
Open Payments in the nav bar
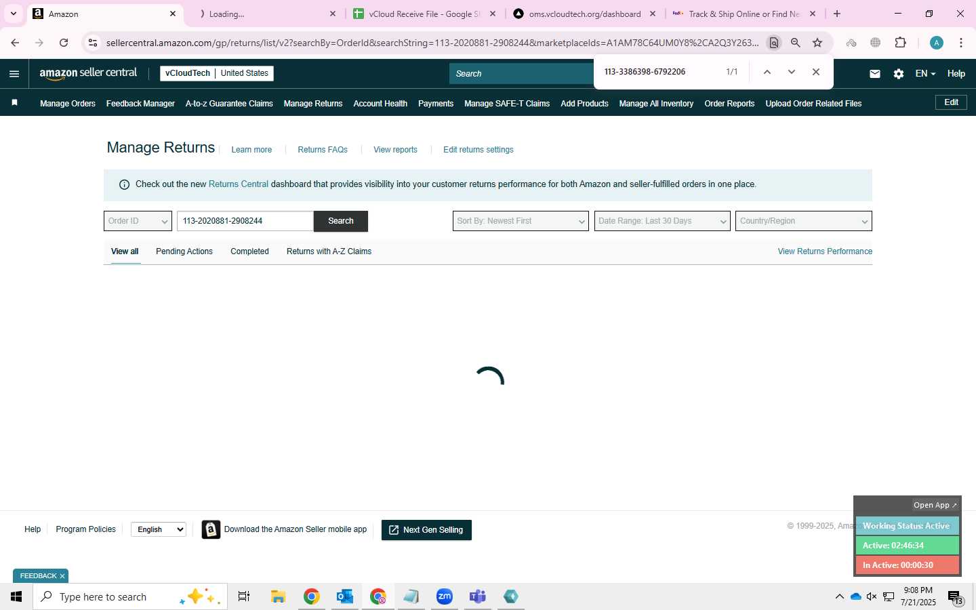coord(436,104)
